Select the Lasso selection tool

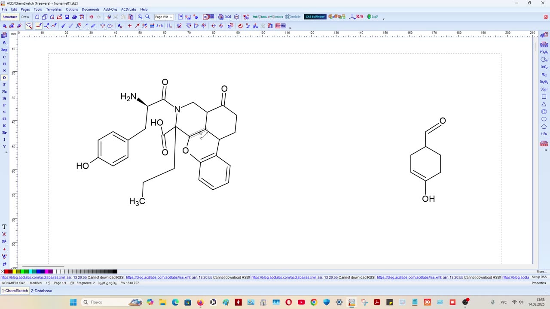pyautogui.click(x=29, y=26)
